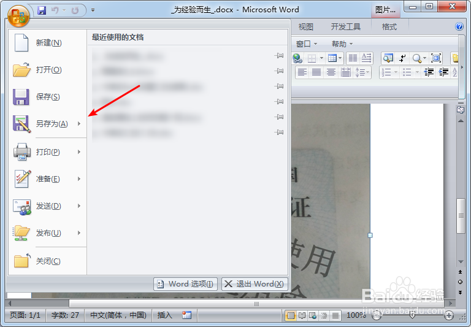Choose 新建(N) from the Office menu

click(x=47, y=43)
